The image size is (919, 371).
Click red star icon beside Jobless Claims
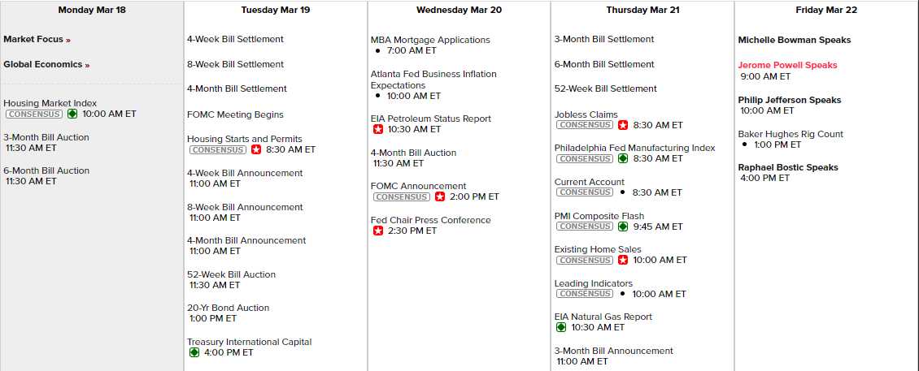[623, 126]
